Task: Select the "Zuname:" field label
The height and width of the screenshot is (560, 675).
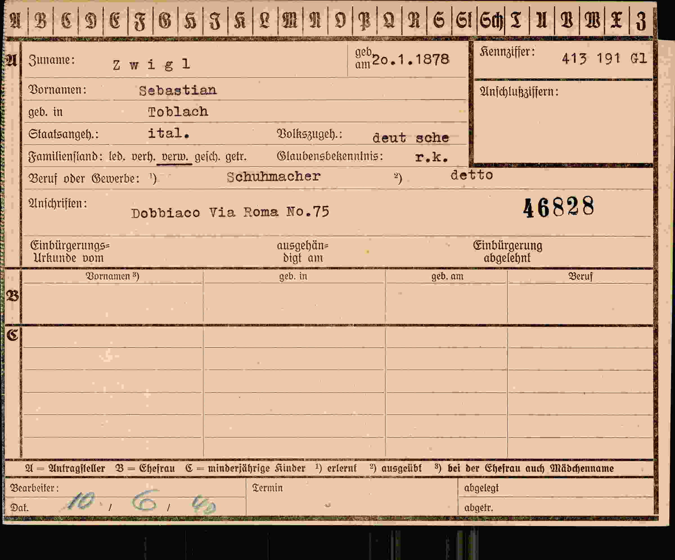Action: tap(52, 60)
